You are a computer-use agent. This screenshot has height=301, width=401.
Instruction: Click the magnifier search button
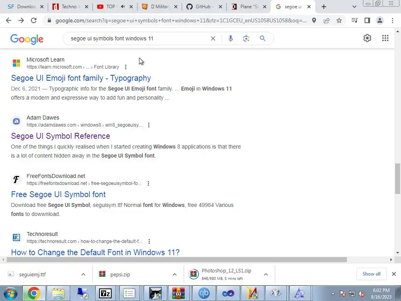point(262,38)
